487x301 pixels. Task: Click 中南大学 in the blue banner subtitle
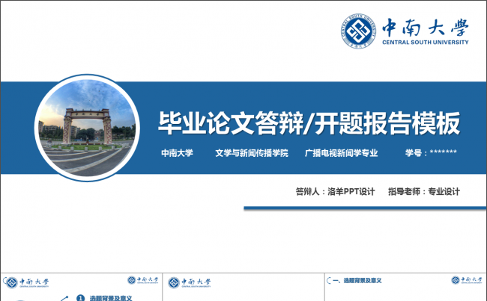coord(177,153)
